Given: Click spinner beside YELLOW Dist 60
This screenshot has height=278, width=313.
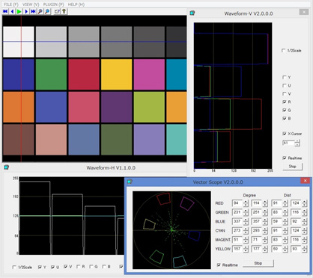Looking at the screenshot, I should click(285, 249).
